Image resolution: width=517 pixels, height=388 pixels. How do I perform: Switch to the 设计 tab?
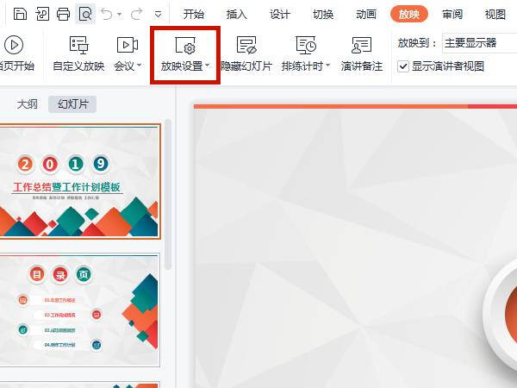pyautogui.click(x=279, y=14)
